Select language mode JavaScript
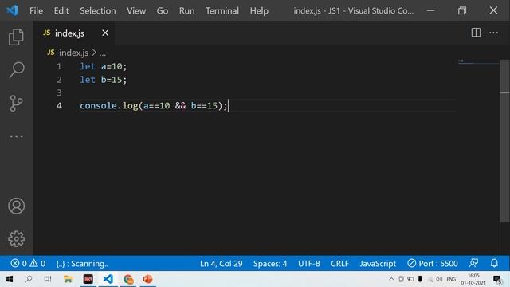 (378, 264)
